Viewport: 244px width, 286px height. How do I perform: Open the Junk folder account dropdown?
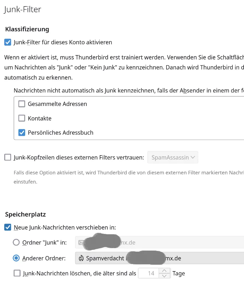click(x=159, y=243)
